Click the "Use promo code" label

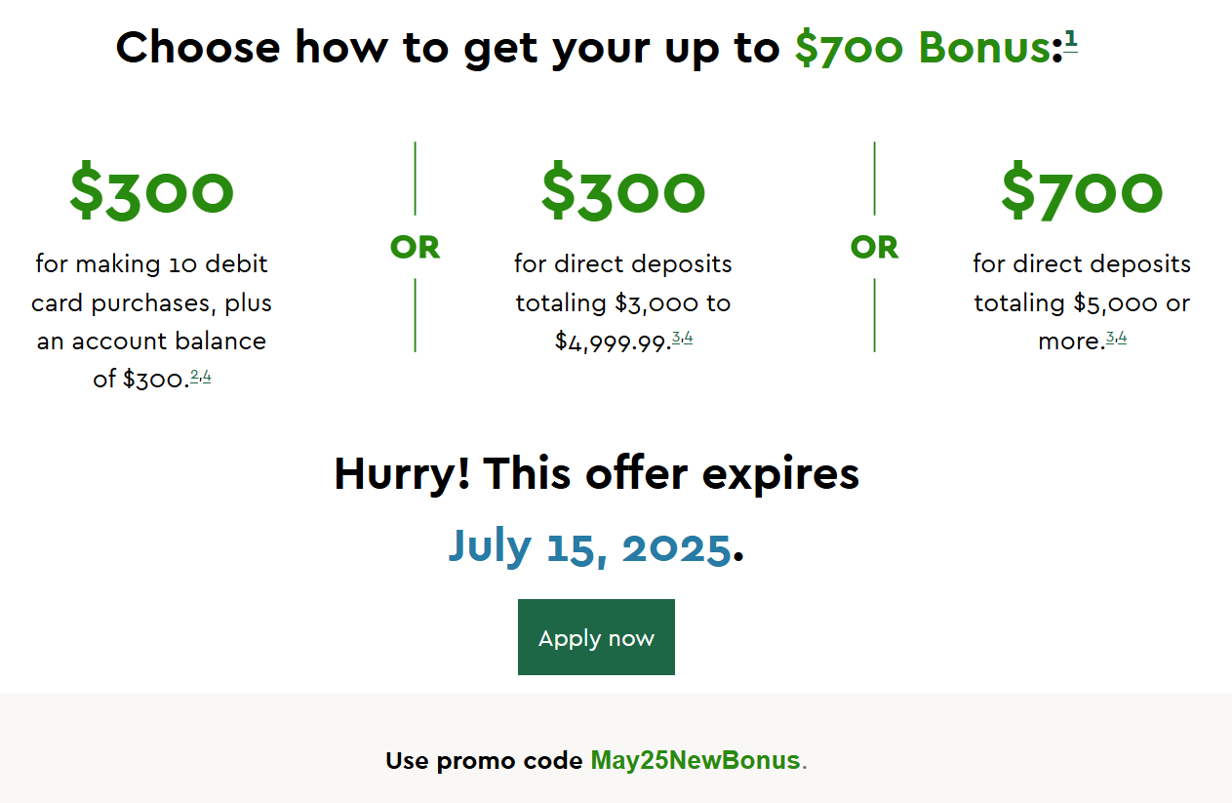(485, 761)
